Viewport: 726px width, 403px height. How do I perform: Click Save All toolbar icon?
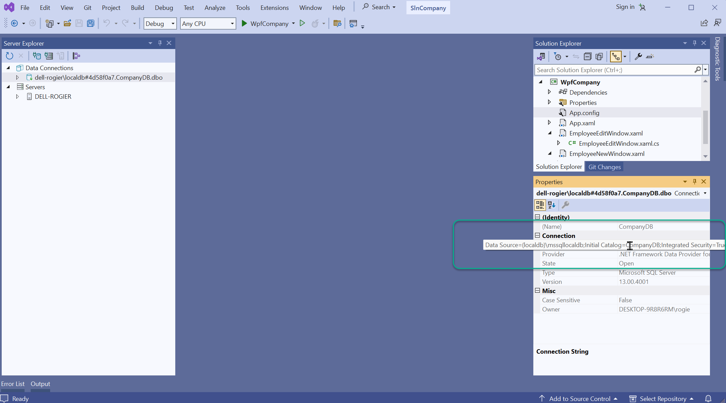pyautogui.click(x=90, y=23)
